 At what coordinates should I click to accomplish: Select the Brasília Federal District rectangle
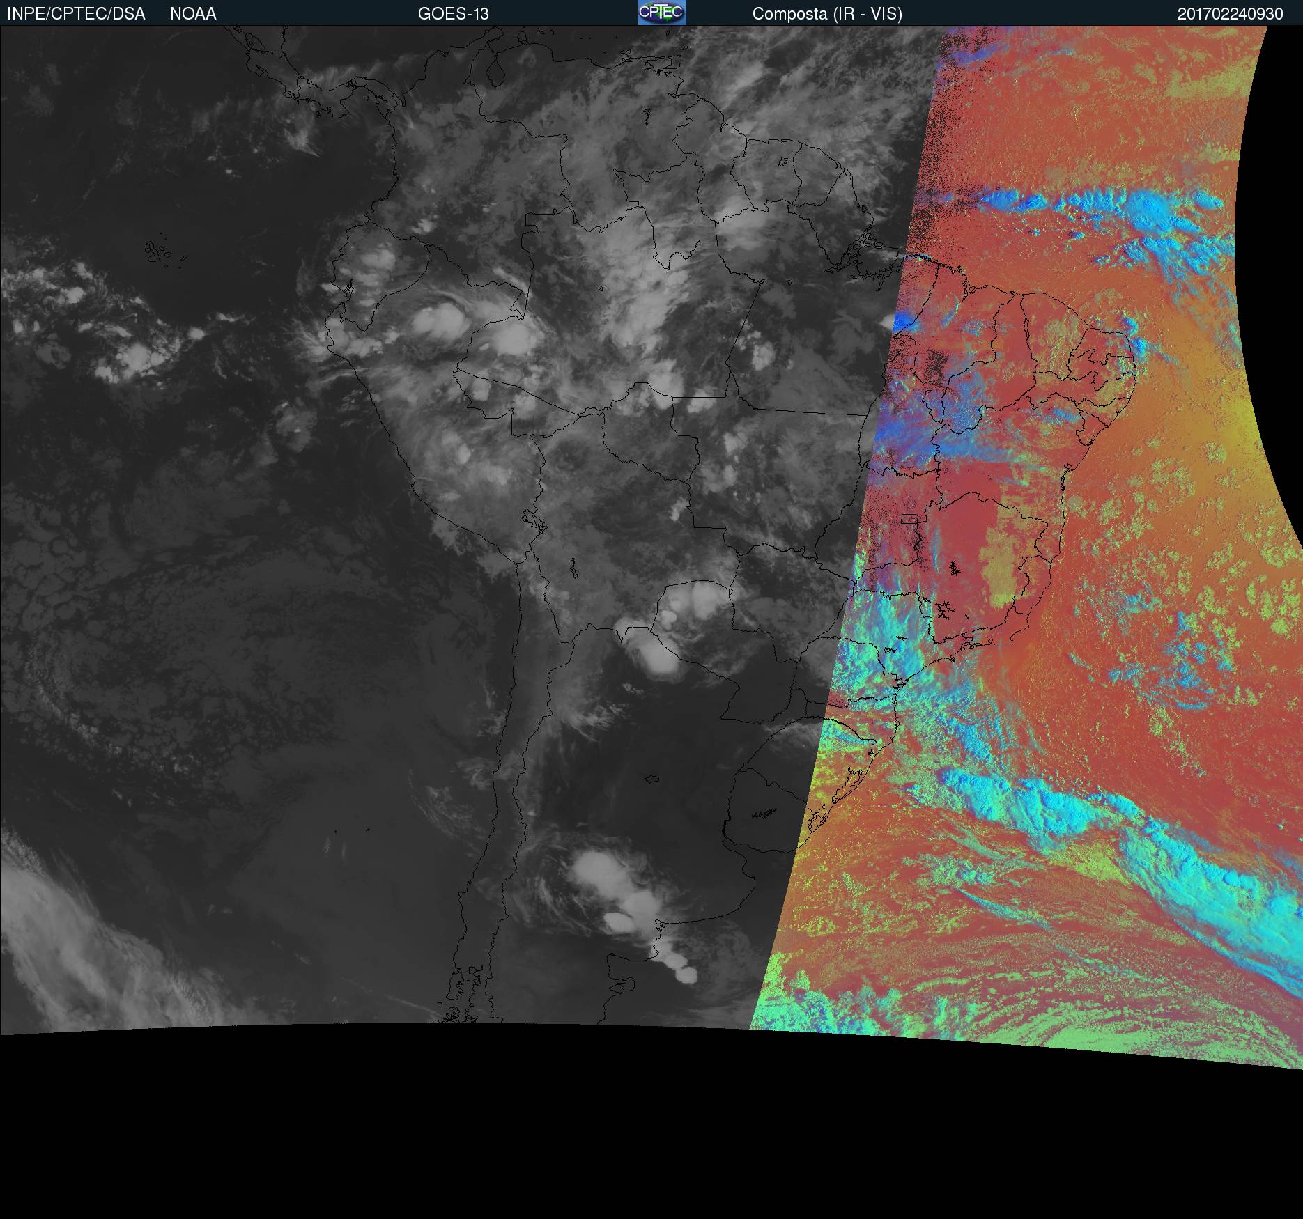(x=909, y=518)
